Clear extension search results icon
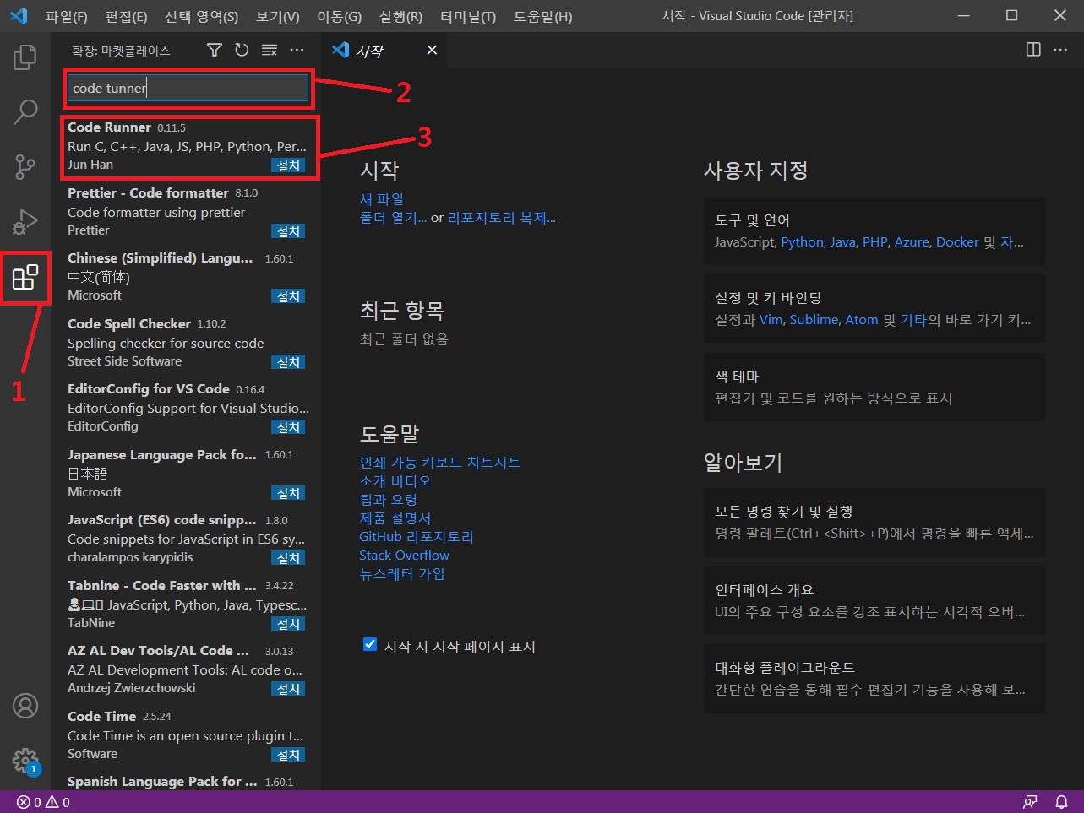 tap(270, 51)
